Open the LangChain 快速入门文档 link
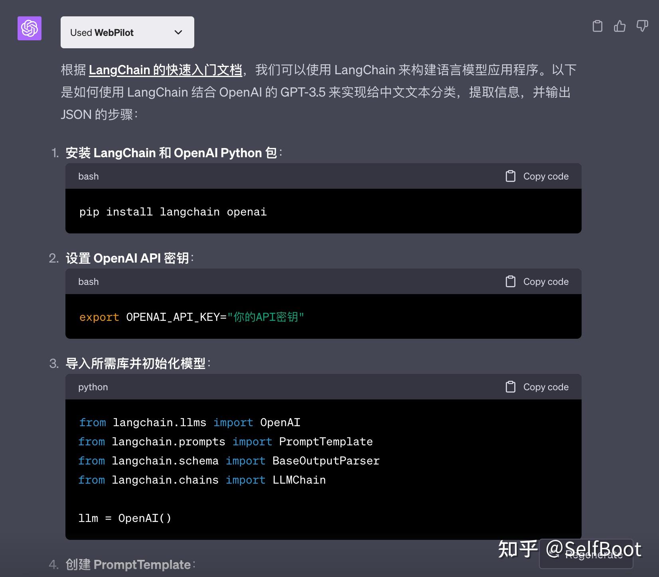 pos(165,70)
